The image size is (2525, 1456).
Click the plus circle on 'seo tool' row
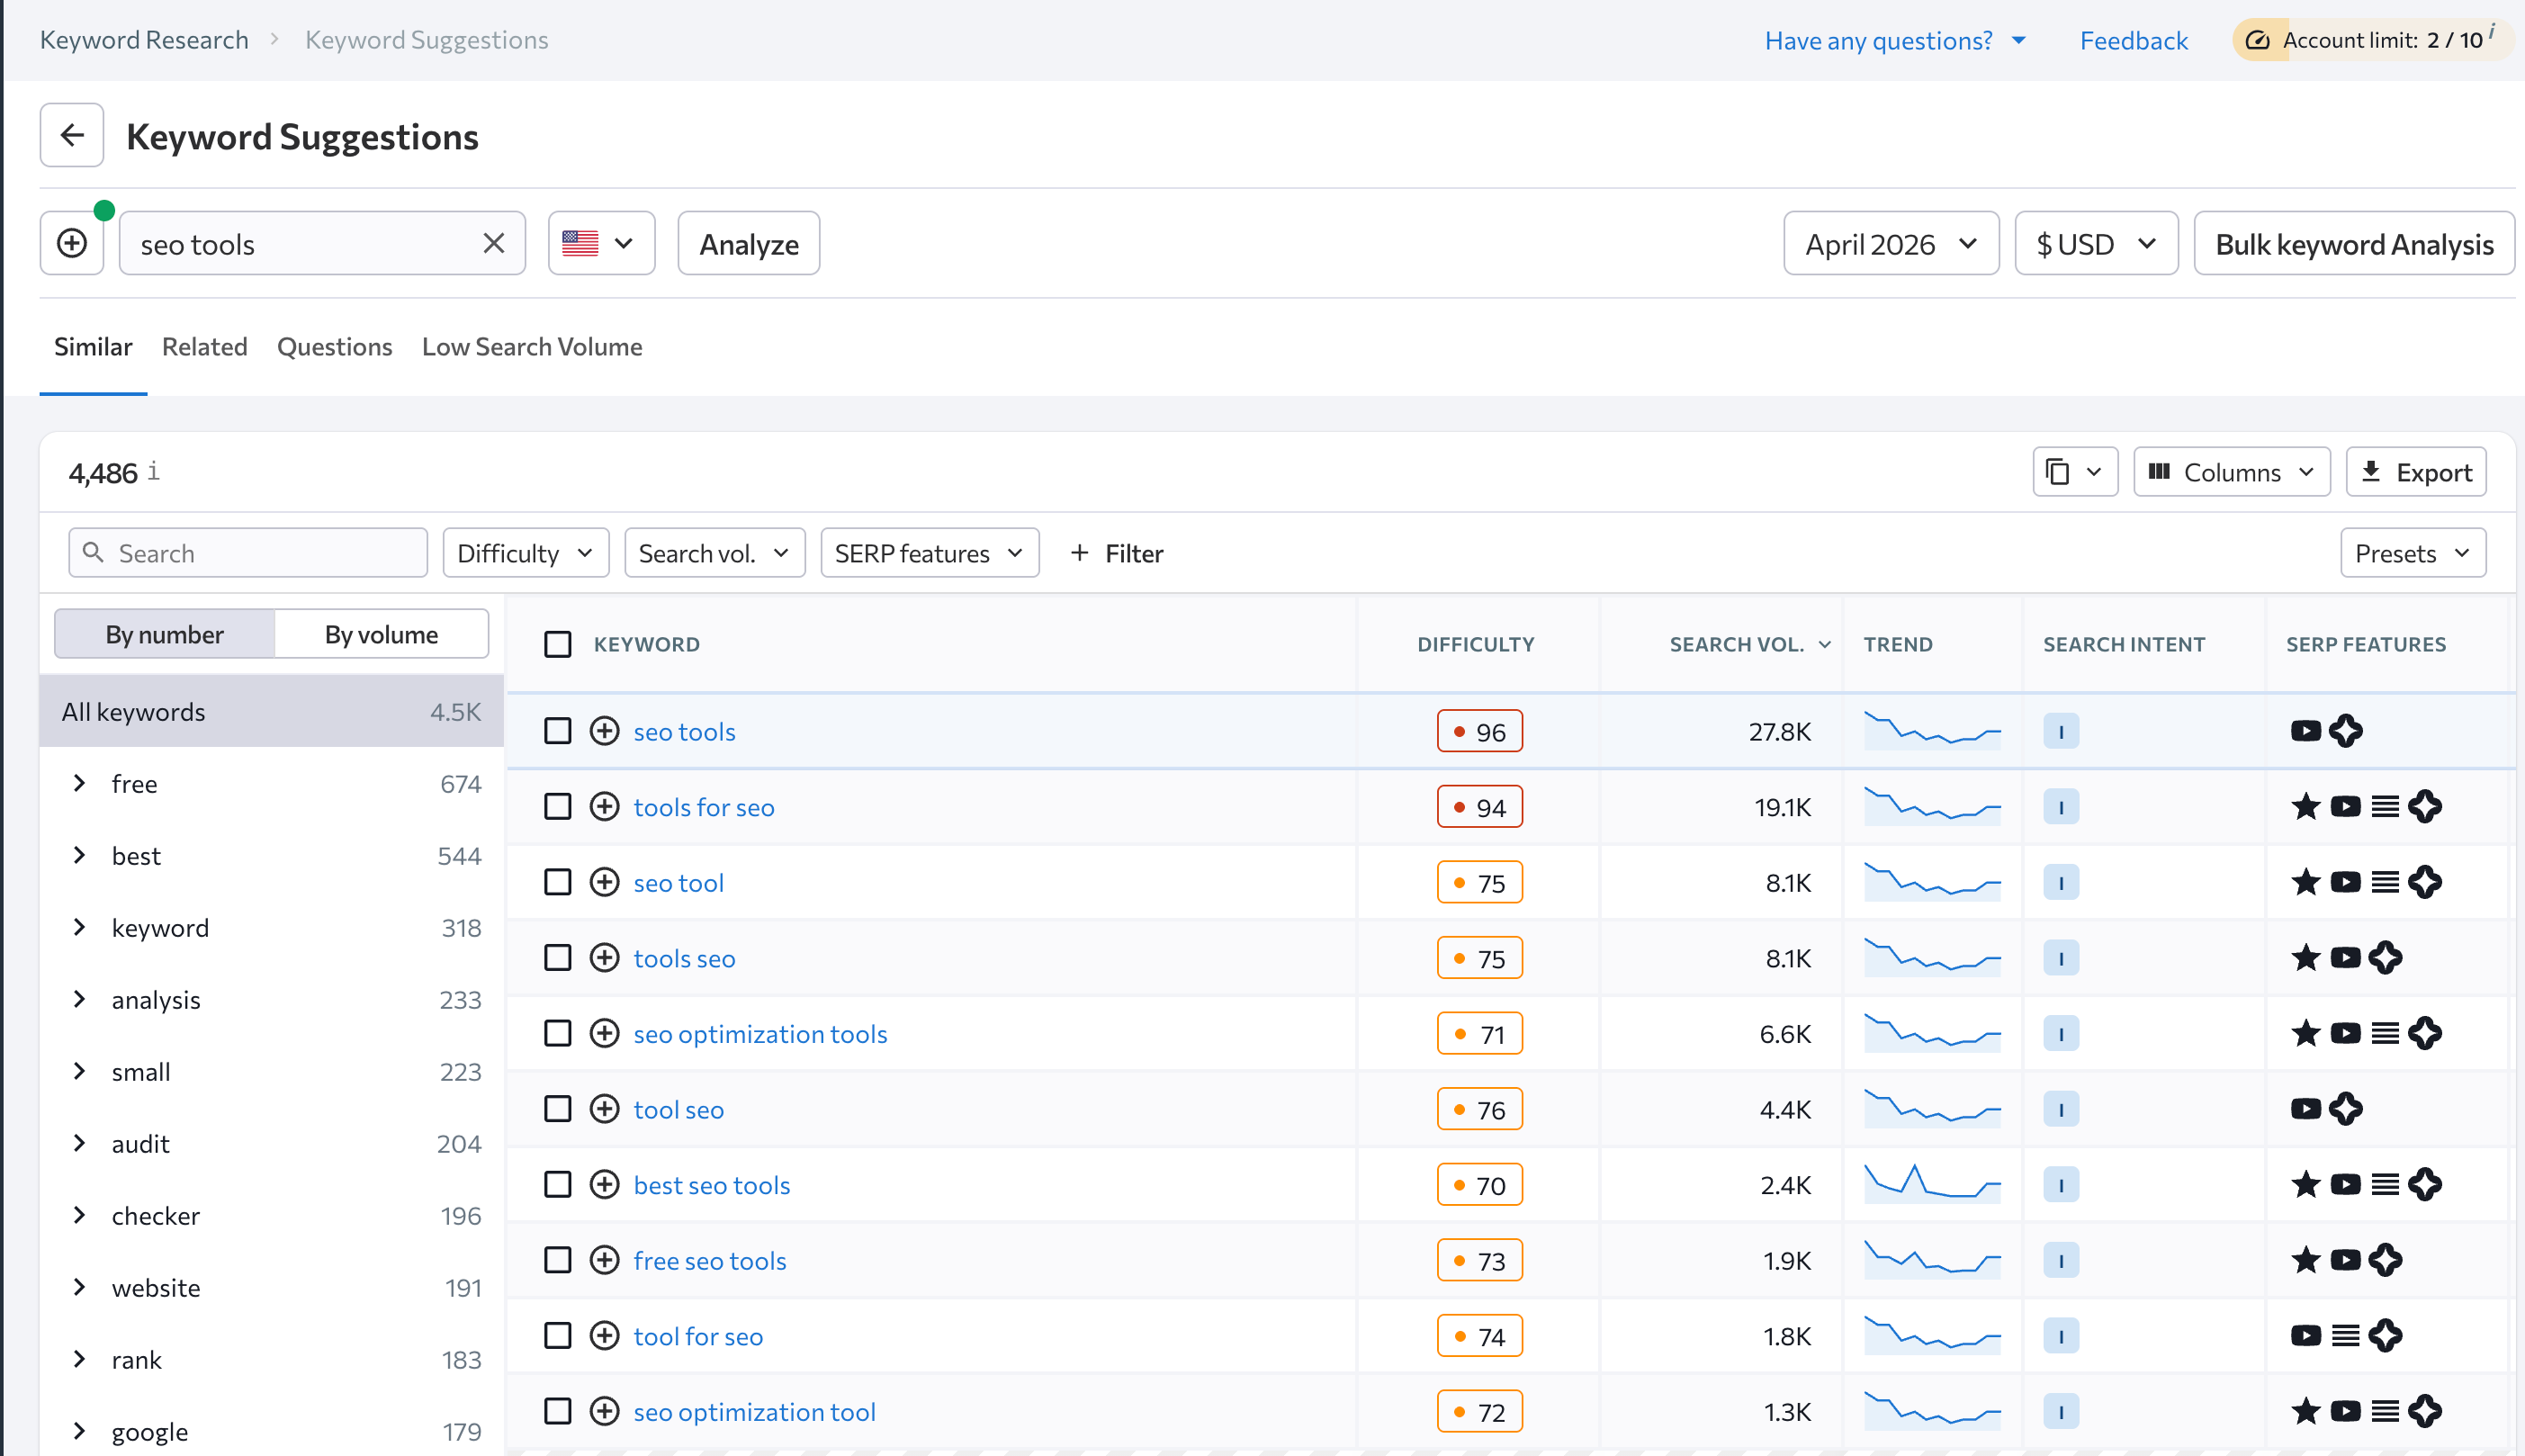point(604,882)
